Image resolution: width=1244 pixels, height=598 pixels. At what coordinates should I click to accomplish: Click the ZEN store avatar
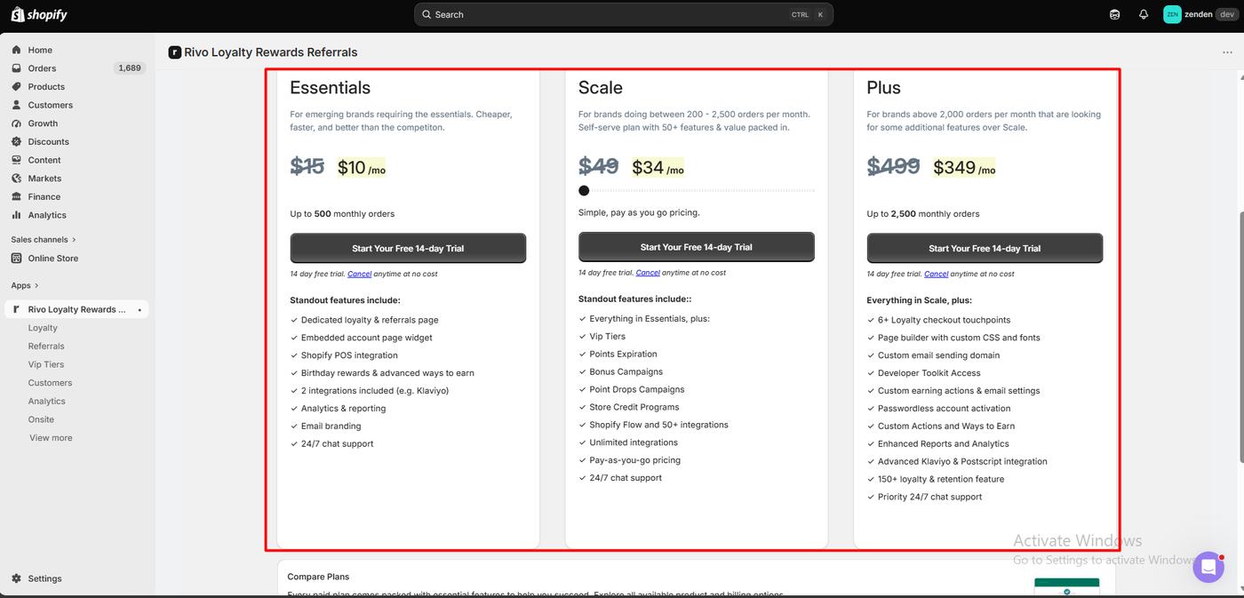point(1172,14)
